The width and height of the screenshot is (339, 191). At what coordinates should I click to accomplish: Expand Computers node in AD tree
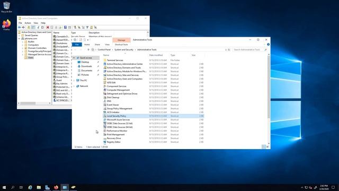pos(22,45)
